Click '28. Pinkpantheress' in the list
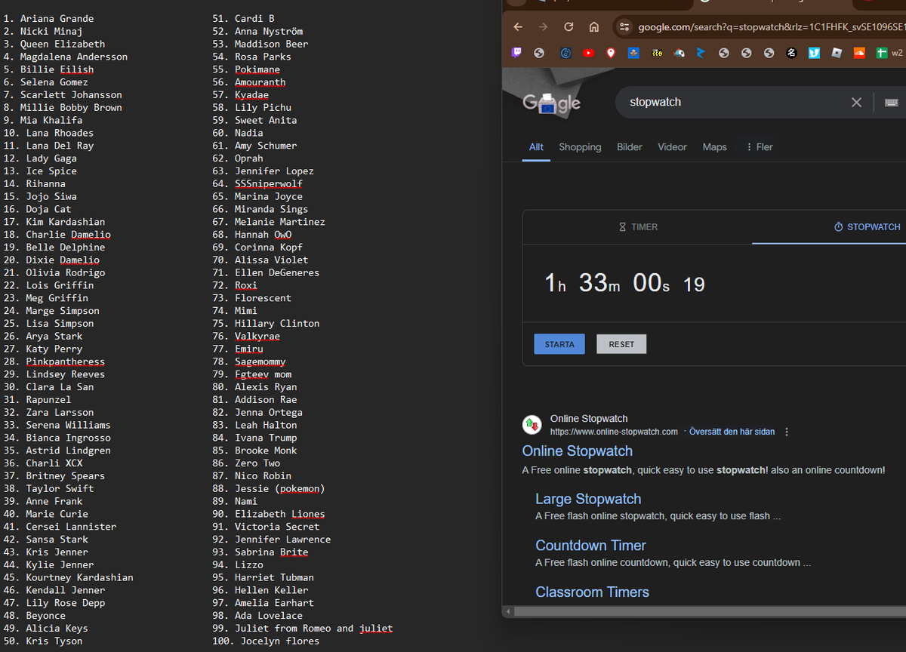Screen dimensions: 906x652 tap(54, 362)
